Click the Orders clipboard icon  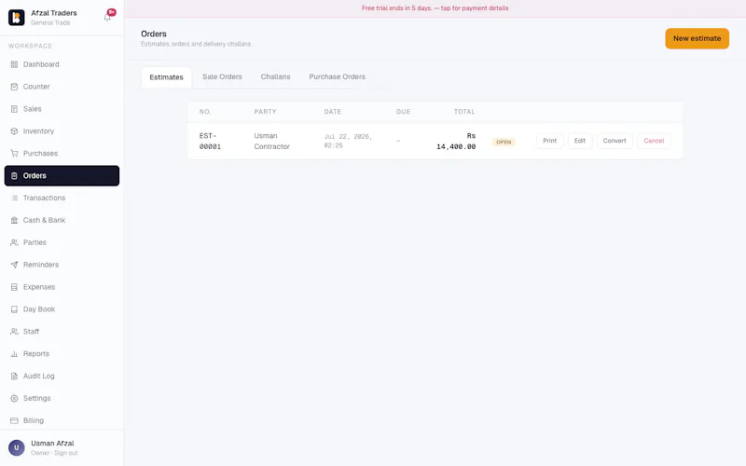pos(14,175)
